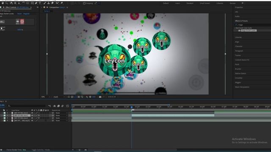The width and height of the screenshot is (271, 152).
Task: Click Reset link for Magic Bullet Looks
Action: pyautogui.click(x=19, y=14)
